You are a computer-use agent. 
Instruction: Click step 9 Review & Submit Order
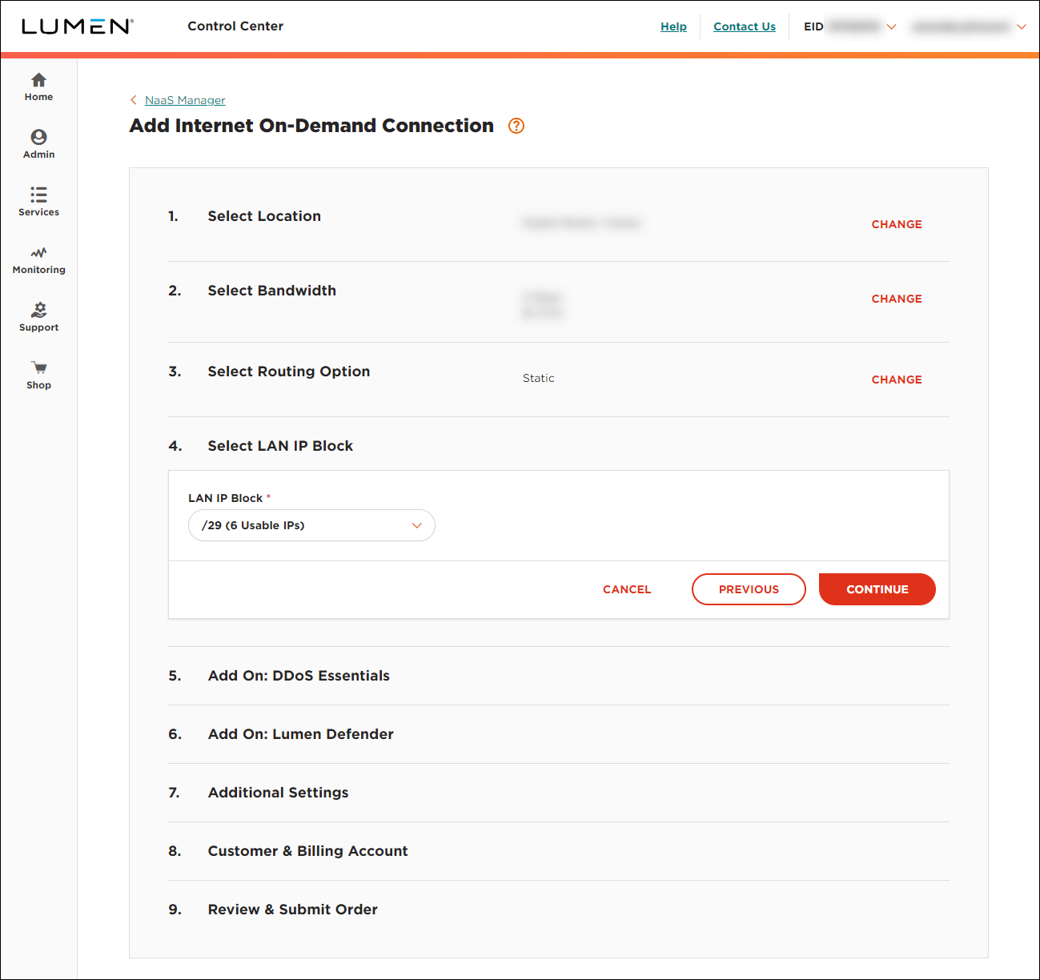293,910
